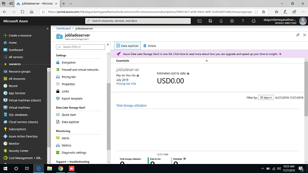308x173 pixels.
Task: Open All services
Action: click(x=13, y=57)
